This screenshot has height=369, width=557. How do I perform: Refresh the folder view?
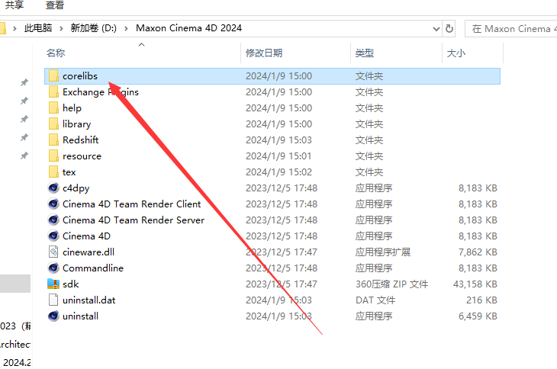click(449, 28)
